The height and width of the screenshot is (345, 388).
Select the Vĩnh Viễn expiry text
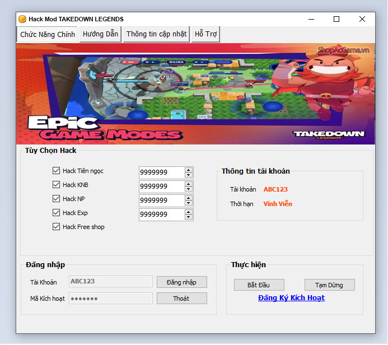point(278,204)
